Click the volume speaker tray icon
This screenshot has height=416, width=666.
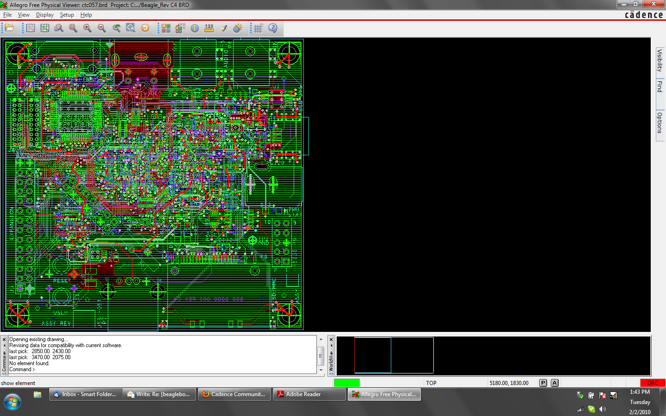(x=602, y=409)
